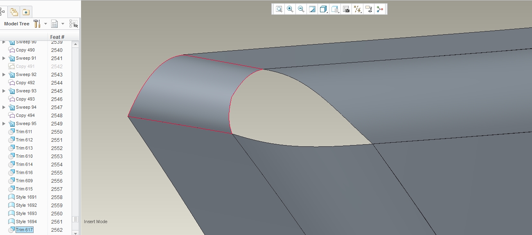Click the Insert Mode label in viewport
This screenshot has width=532, height=235.
pos(96,222)
